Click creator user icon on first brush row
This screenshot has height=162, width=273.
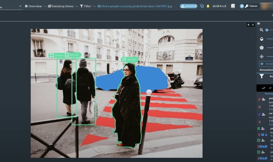(x=264, y=99)
